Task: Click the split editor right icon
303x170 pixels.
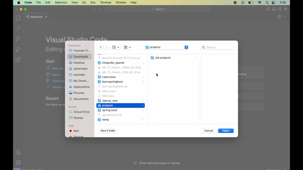Action: (279, 17)
